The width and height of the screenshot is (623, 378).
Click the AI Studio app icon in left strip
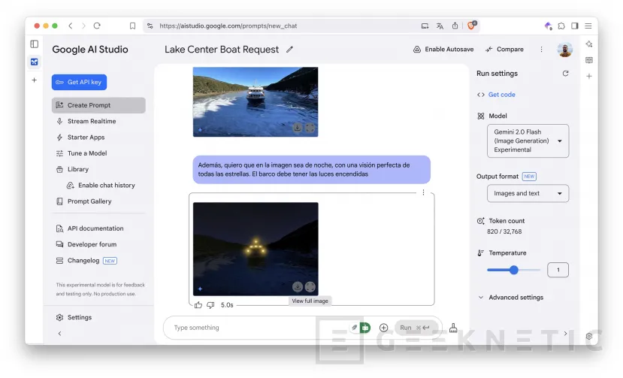click(34, 62)
